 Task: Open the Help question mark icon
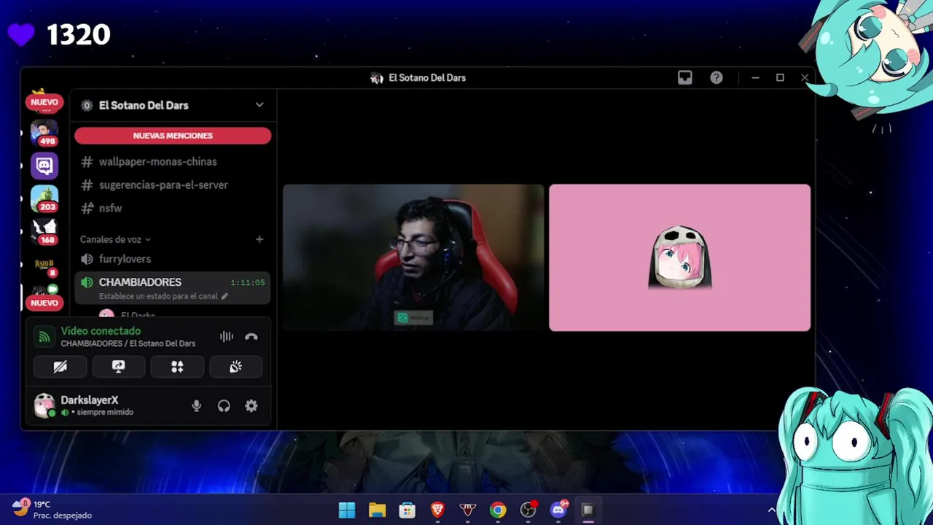click(717, 77)
